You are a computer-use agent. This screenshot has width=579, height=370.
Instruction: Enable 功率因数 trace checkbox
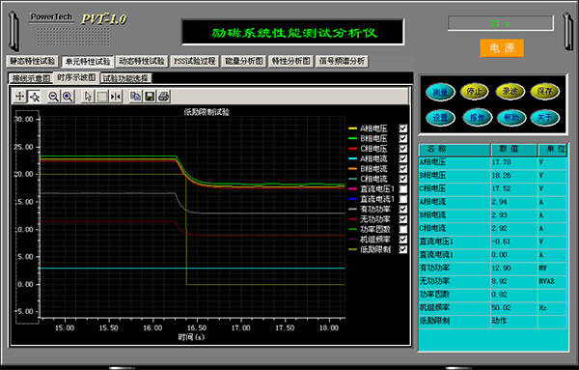coord(402,229)
